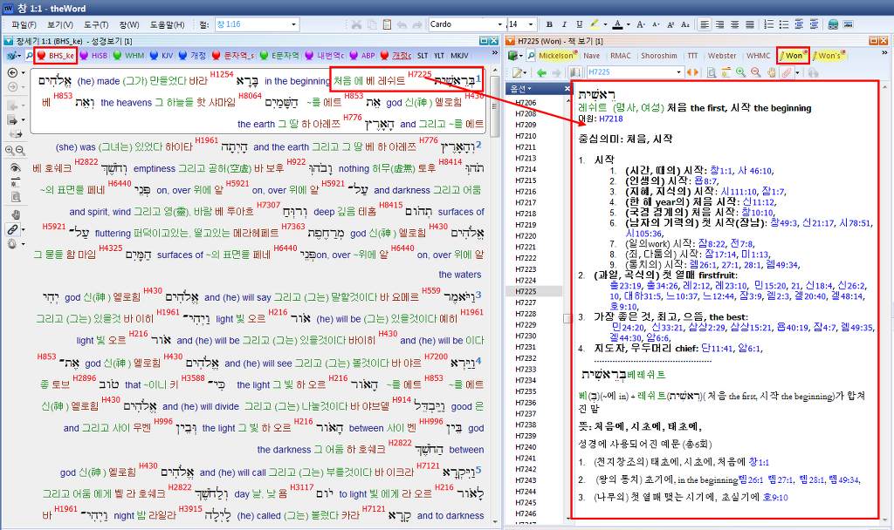
Task: Expand the H7225 topic dropdown
Action: [677, 72]
